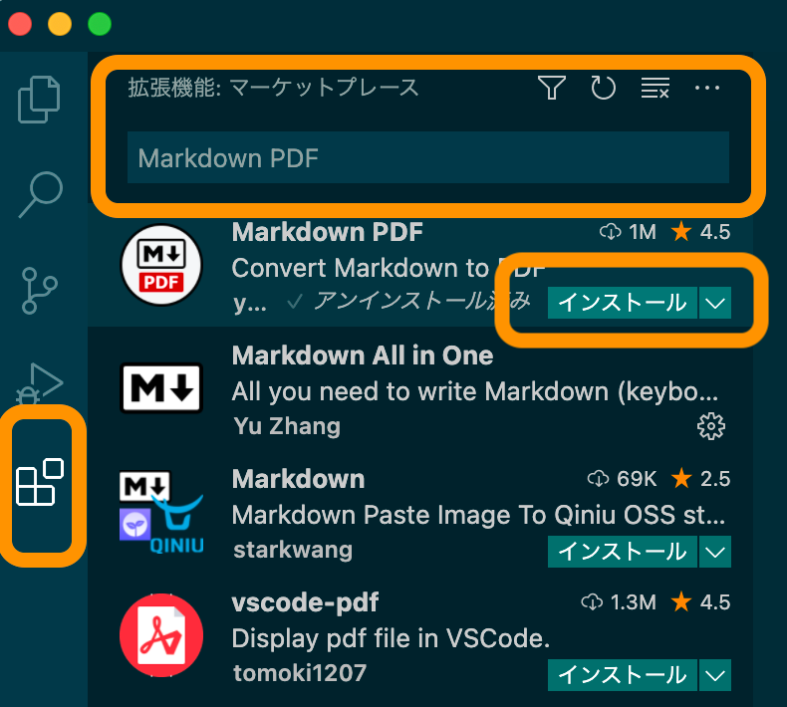Image resolution: width=787 pixels, height=707 pixels.
Task: Click the Qiniu Markdown extension icon
Action: click(161, 512)
